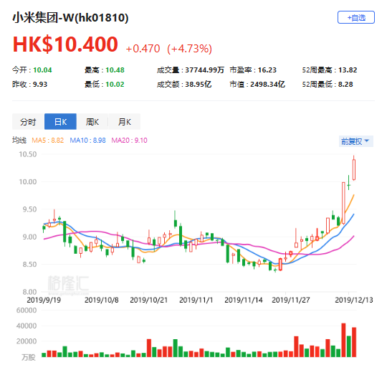Click the last red volume bar at chart end
Screen dimensions: 387x365
coord(354,342)
